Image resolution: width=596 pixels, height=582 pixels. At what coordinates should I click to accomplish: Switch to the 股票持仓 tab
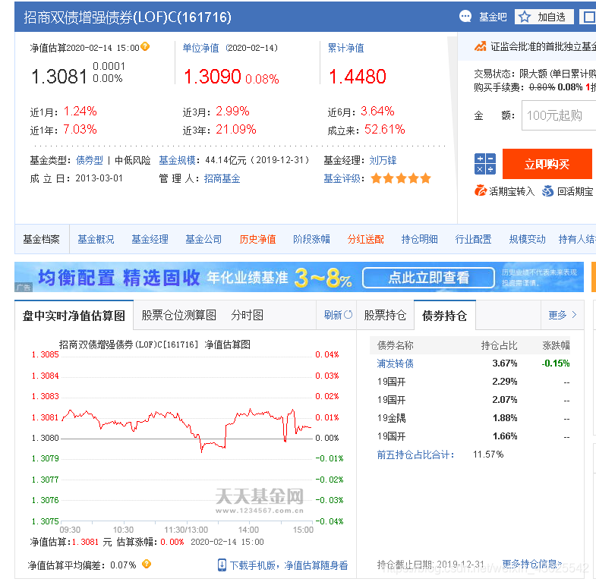tap(385, 315)
